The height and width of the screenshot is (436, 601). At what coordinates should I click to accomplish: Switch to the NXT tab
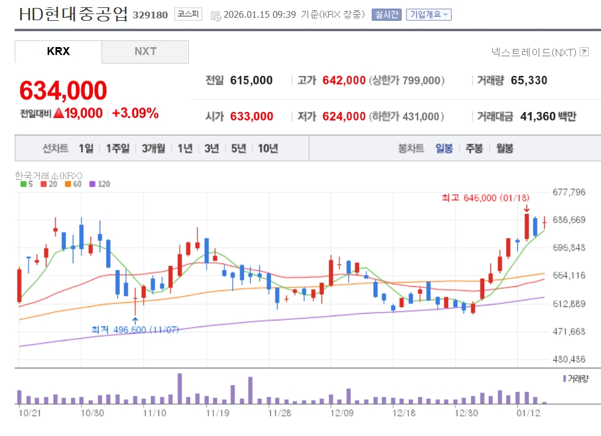tap(146, 51)
